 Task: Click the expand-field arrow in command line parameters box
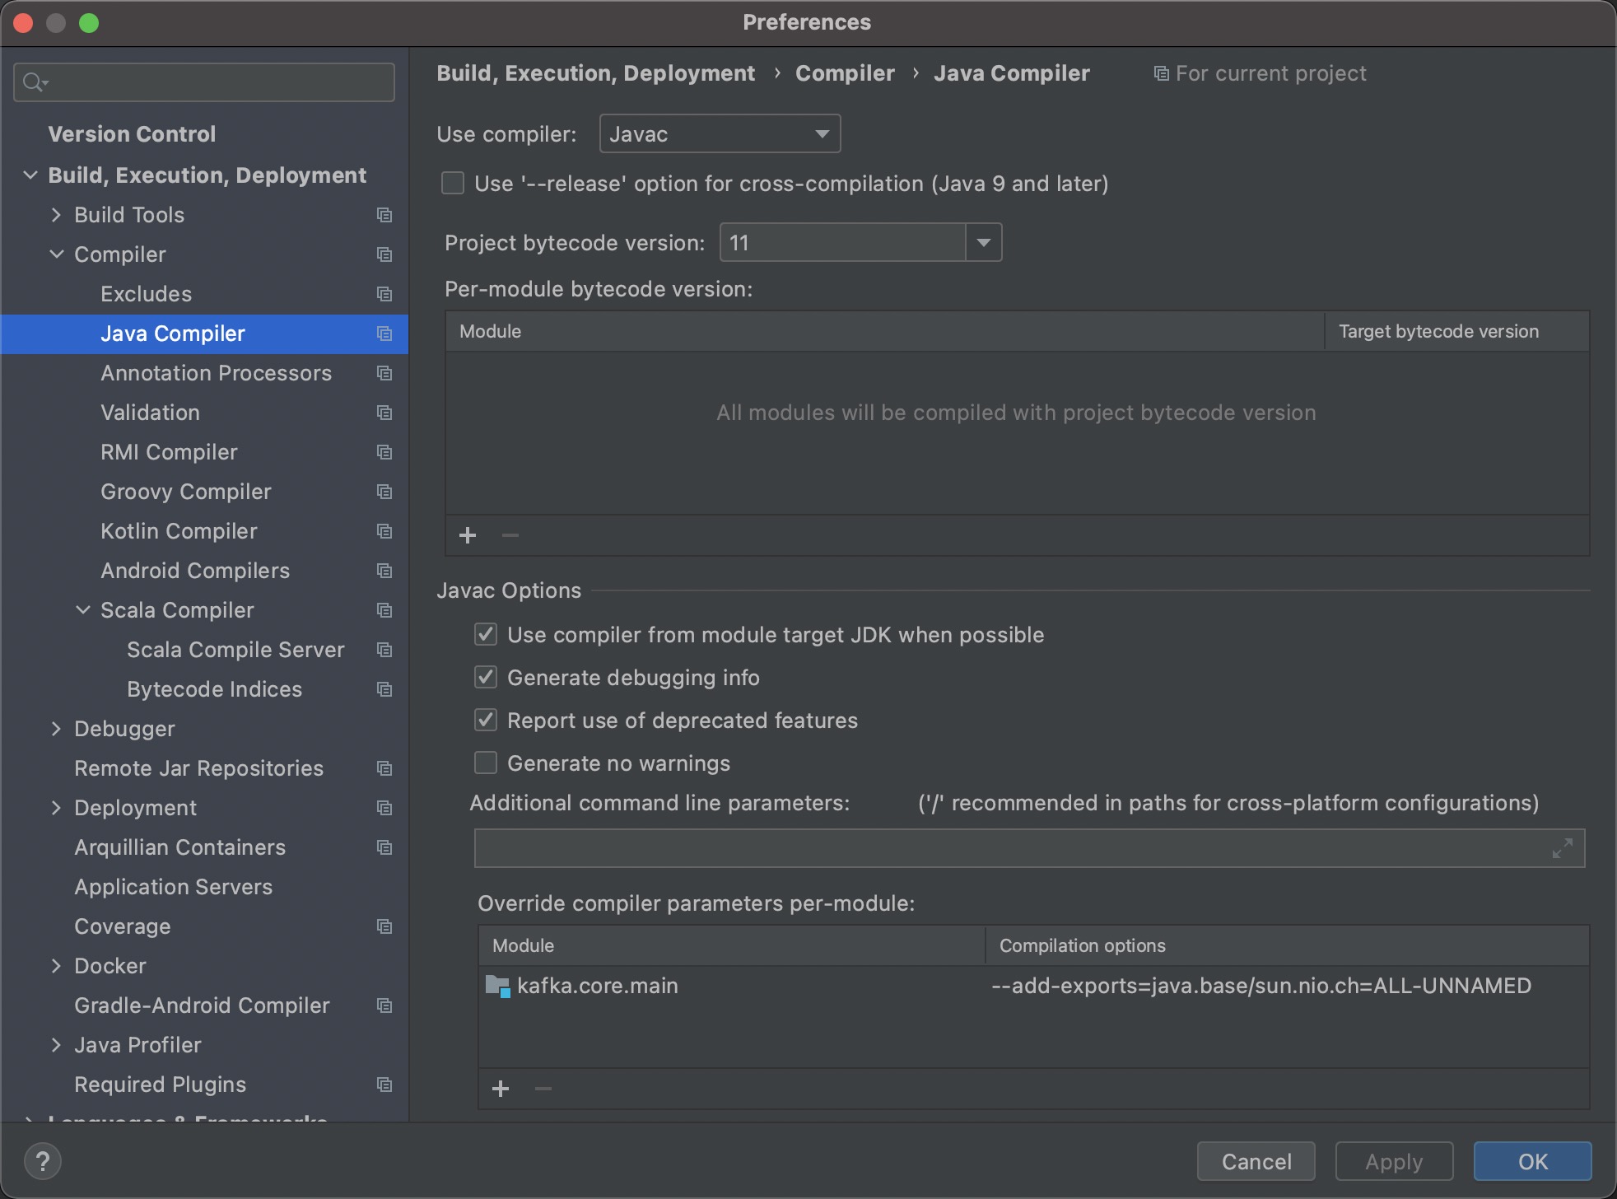tap(1562, 847)
